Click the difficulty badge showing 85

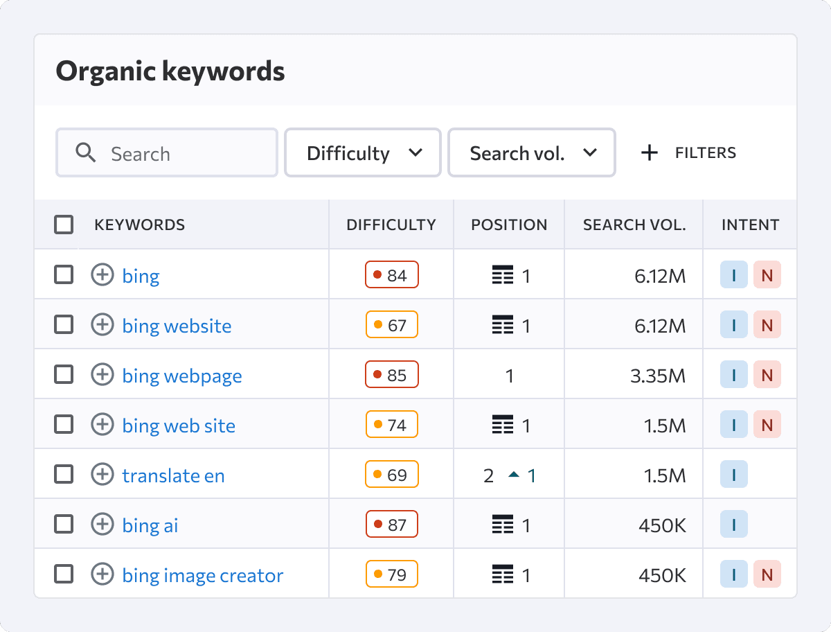[392, 375]
